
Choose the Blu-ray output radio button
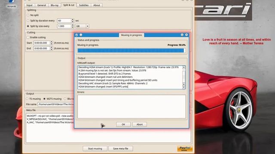click(x=65, y=99)
